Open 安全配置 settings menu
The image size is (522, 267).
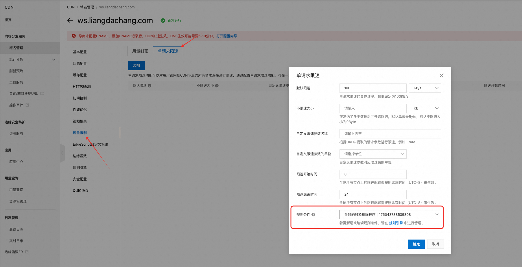click(x=80, y=179)
